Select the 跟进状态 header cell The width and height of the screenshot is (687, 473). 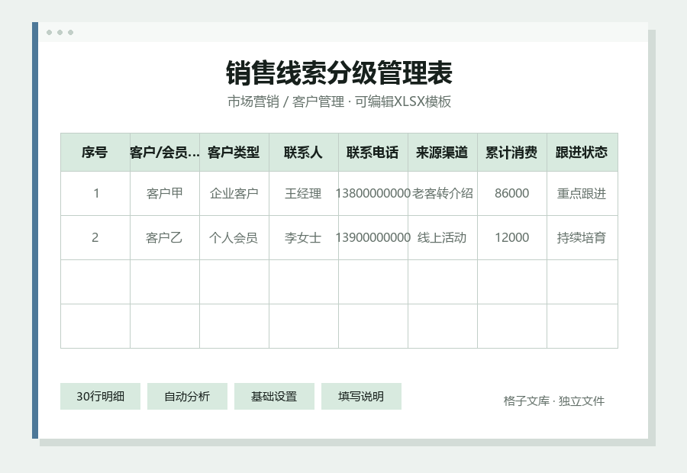pos(582,153)
